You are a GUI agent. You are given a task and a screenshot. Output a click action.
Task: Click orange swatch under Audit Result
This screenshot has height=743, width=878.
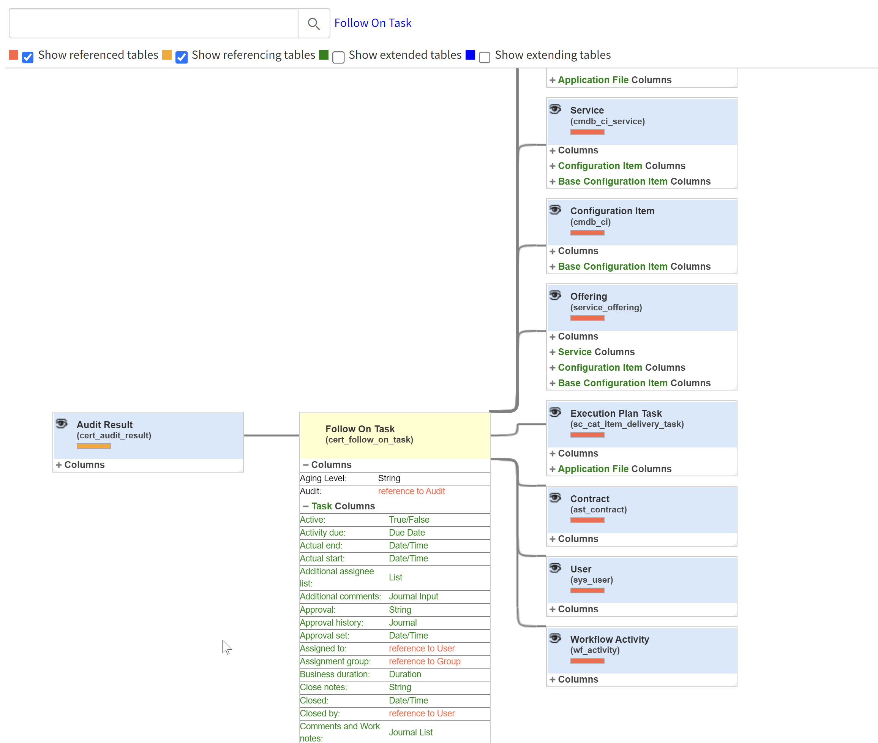pos(93,446)
